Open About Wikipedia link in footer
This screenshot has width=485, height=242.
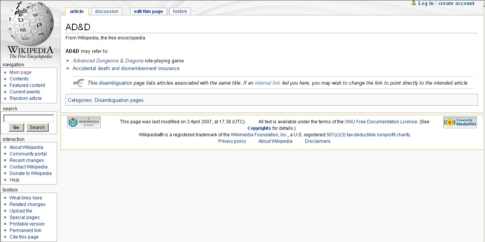(275, 141)
